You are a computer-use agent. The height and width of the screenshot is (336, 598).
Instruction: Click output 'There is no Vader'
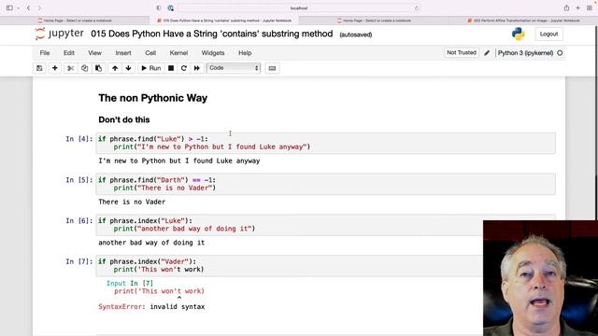point(132,202)
